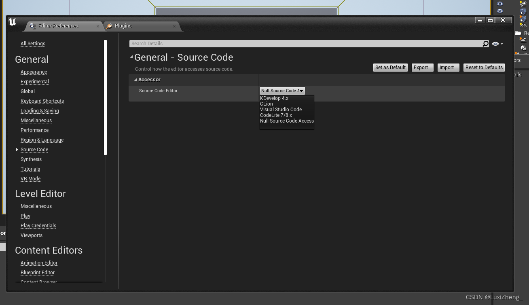Image resolution: width=529 pixels, height=305 pixels.
Task: Click Reset to Defaults button
Action: tap(484, 68)
